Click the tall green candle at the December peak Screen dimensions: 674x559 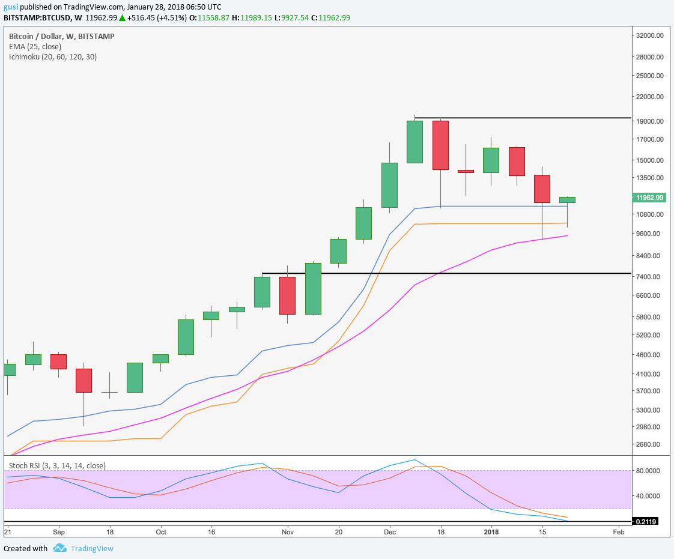tap(415, 142)
